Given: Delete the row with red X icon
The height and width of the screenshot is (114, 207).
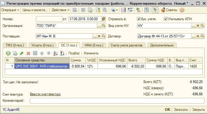Looking at the screenshot, I should click(x=28, y=53).
